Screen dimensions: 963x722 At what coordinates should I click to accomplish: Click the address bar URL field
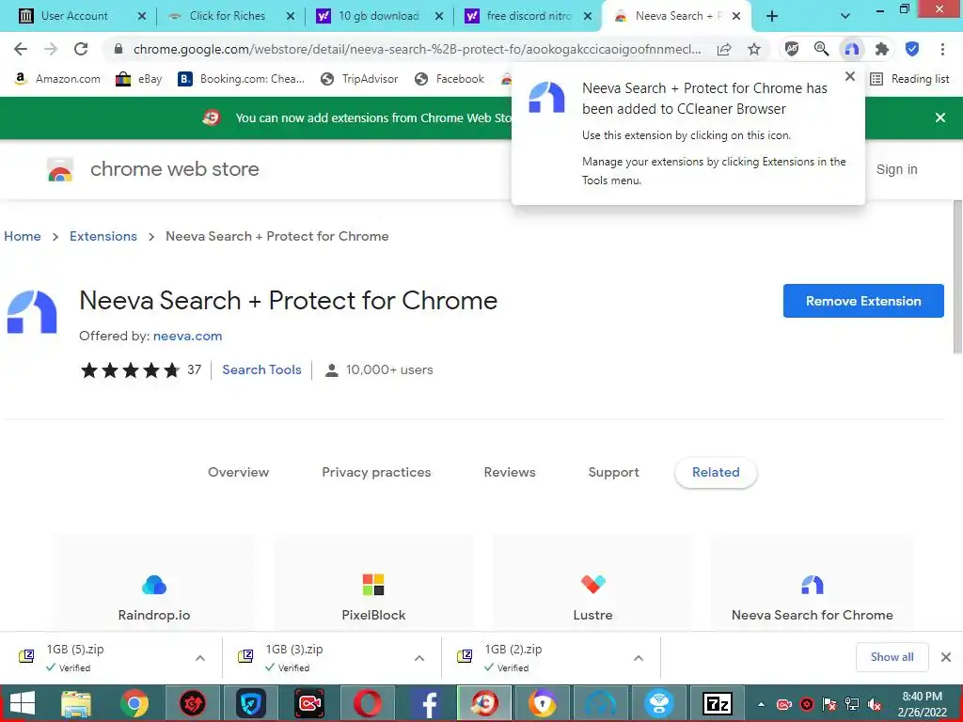(x=417, y=49)
